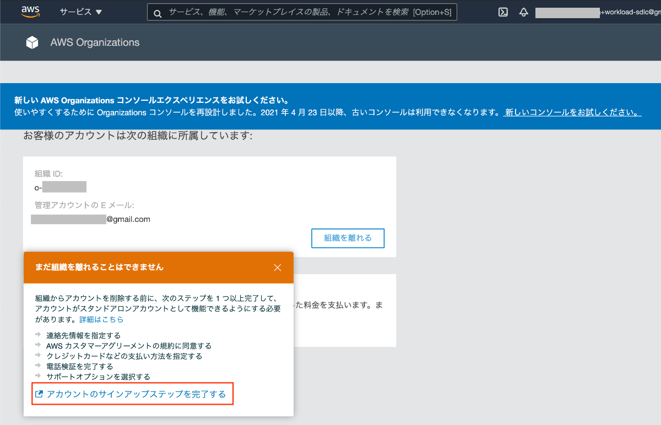Click the 連絡先情報を指定する step text
The image size is (661, 425).
click(84, 335)
